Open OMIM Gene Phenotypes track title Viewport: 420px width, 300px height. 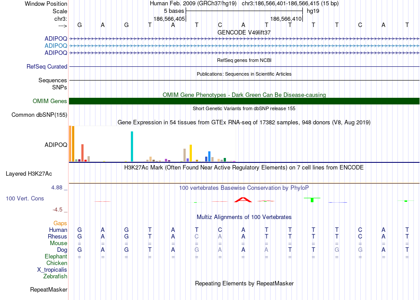click(x=244, y=95)
